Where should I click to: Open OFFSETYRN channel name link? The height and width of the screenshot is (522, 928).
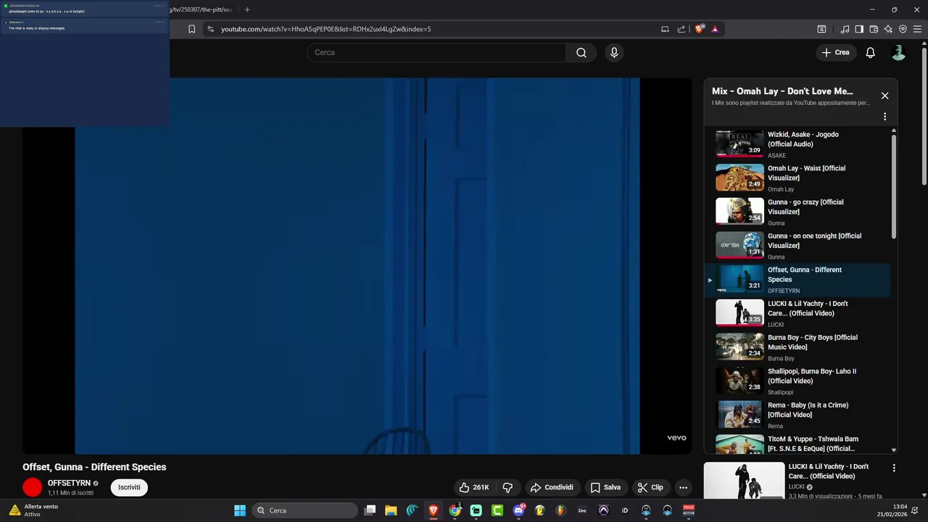point(70,483)
